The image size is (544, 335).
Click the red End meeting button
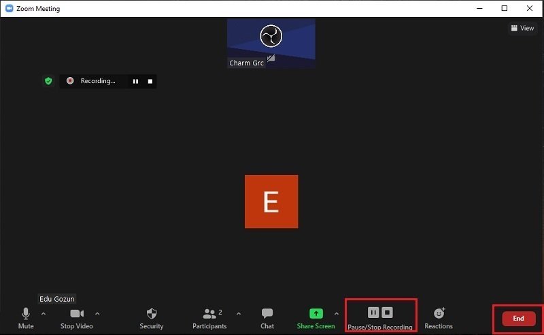[518, 318]
